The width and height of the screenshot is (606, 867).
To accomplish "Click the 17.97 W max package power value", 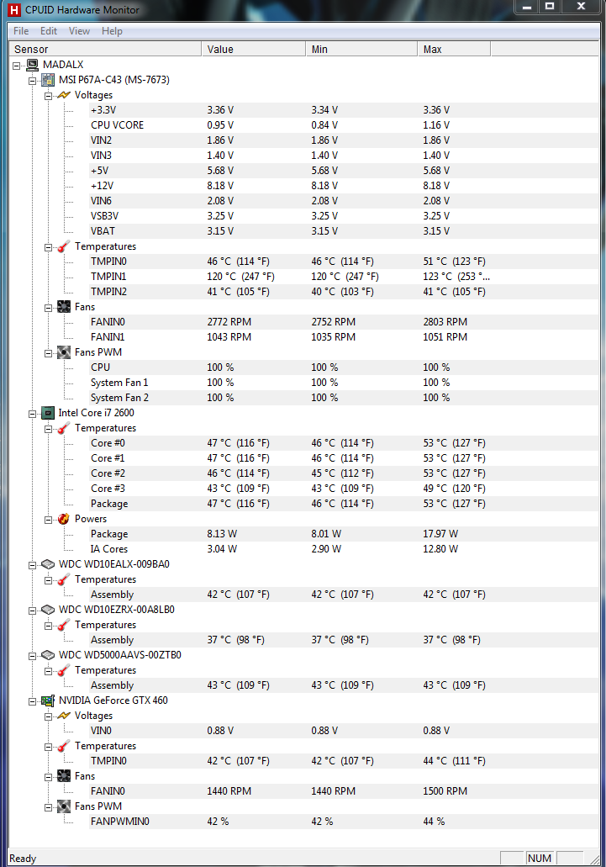I will coord(440,534).
